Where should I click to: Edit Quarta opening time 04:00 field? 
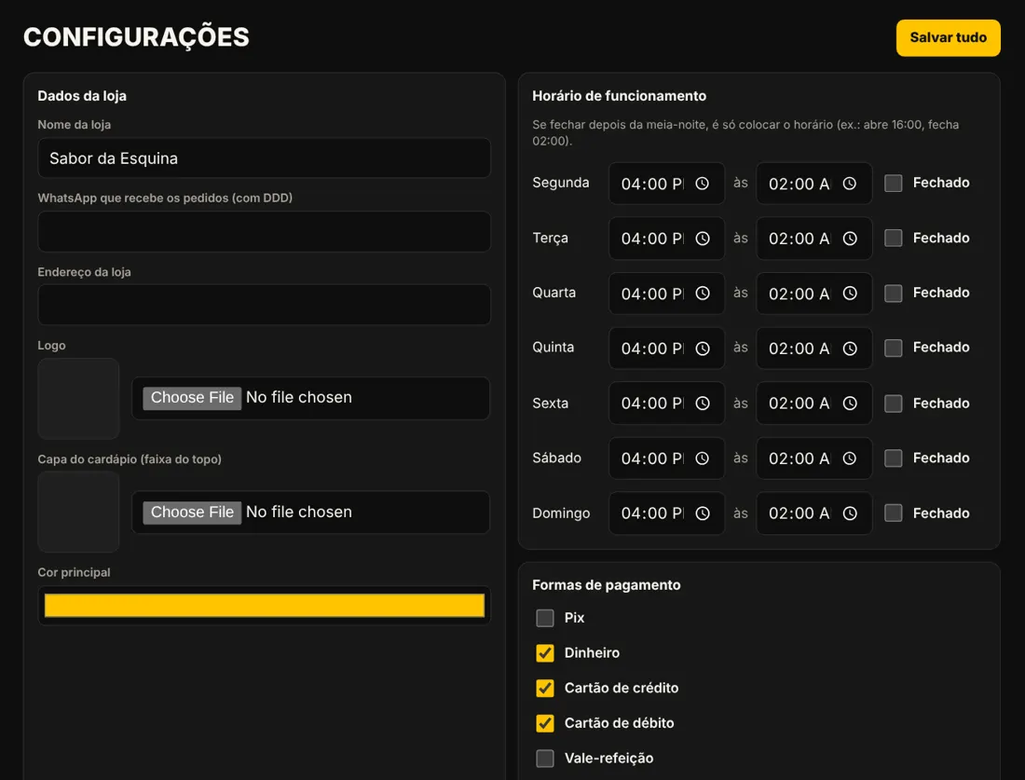point(666,294)
